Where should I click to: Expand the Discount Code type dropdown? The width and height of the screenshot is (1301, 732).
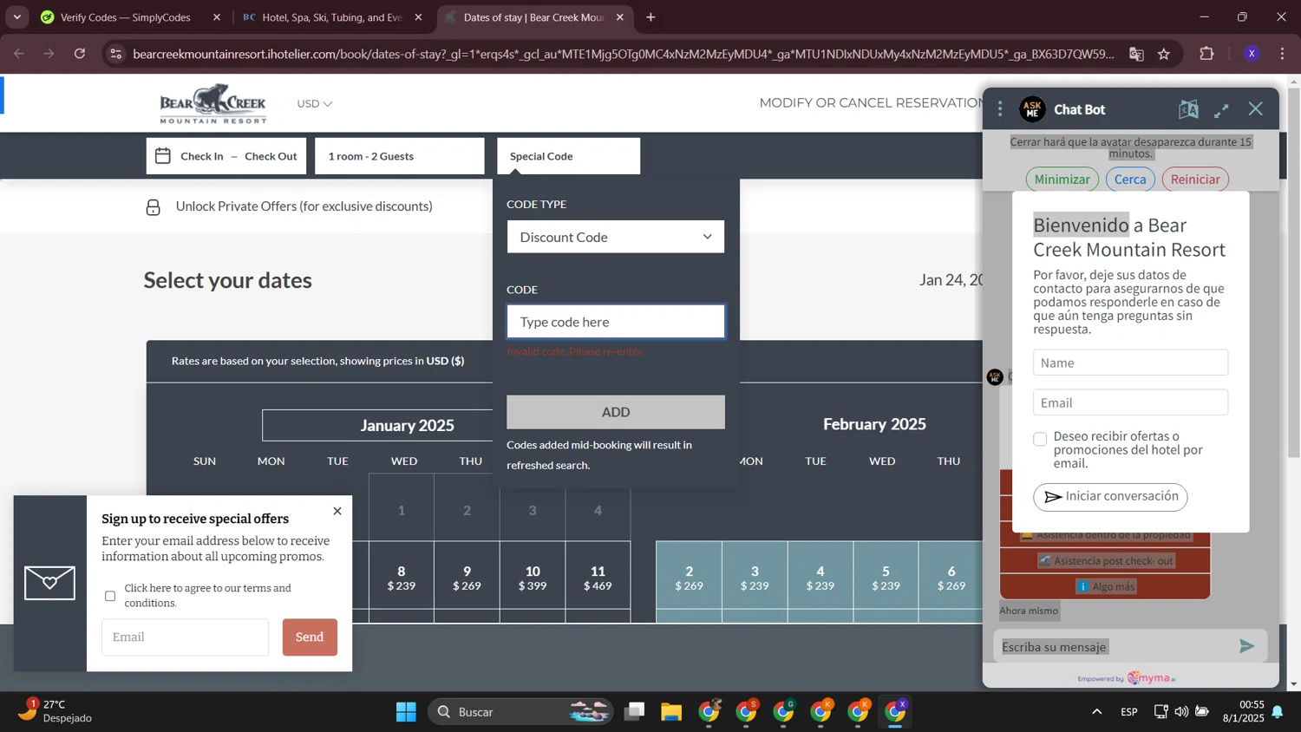pos(616,237)
